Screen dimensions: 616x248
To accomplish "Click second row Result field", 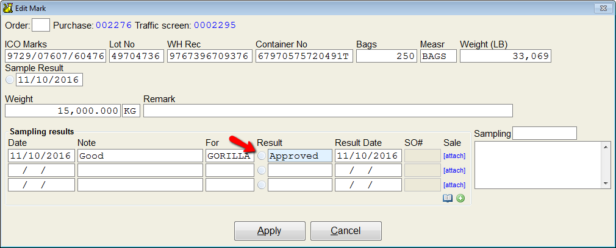I will [x=300, y=170].
